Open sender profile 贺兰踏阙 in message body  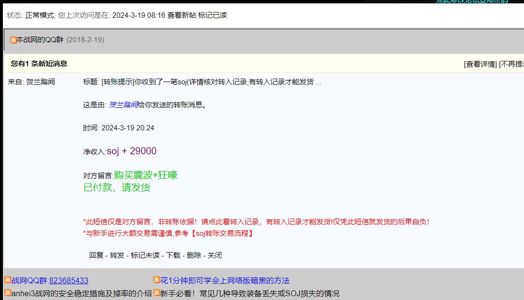pos(123,105)
